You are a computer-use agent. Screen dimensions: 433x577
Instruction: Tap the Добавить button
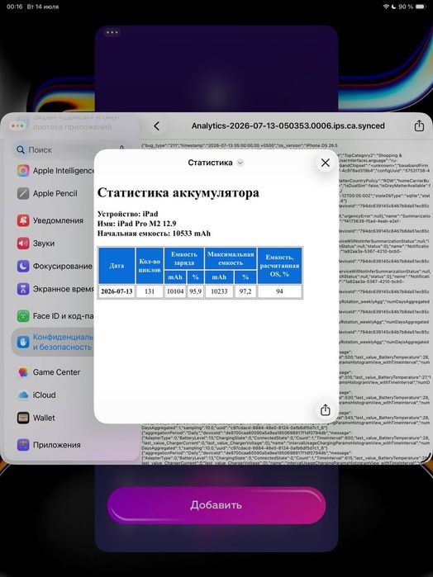coord(216,505)
